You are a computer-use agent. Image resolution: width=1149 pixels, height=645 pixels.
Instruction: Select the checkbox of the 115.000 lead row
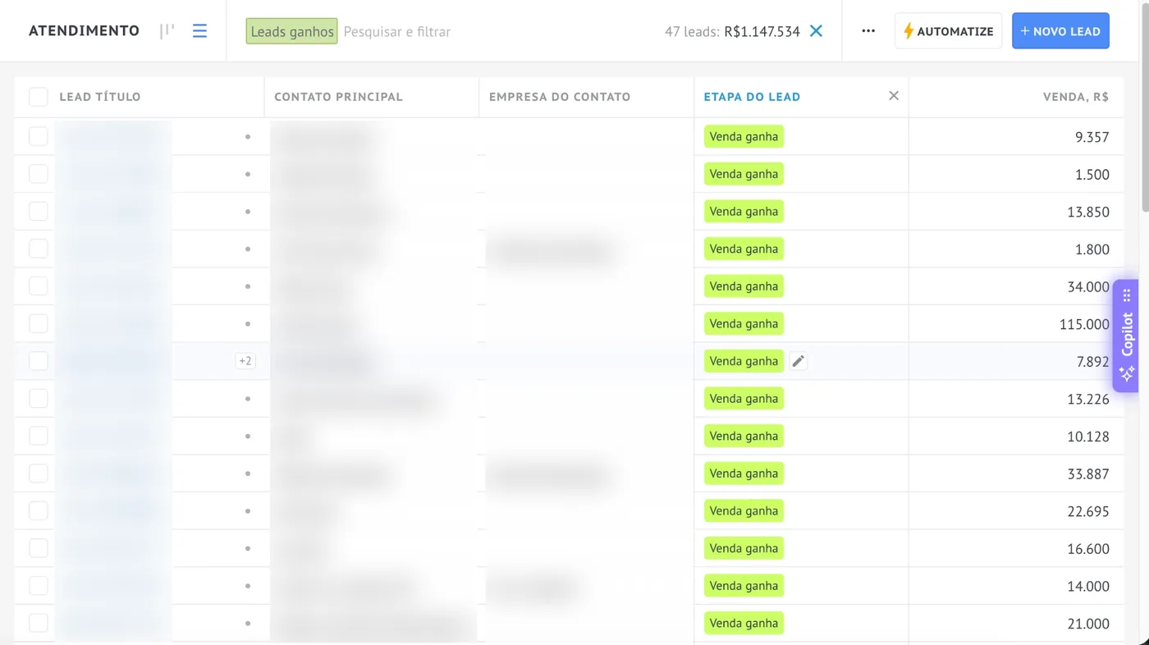tap(39, 323)
